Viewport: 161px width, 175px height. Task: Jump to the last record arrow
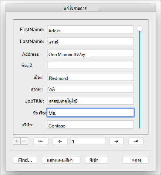pos(136,141)
